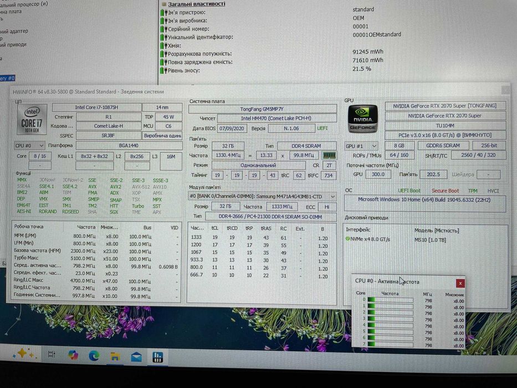Click the AVX2 feature label
Viewport: 517px width, 388px height.
[x=116, y=186]
